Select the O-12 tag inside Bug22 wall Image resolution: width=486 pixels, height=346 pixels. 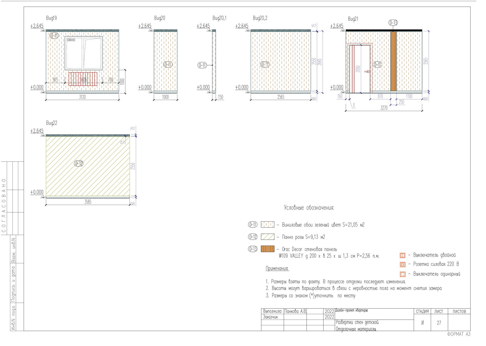click(x=79, y=164)
